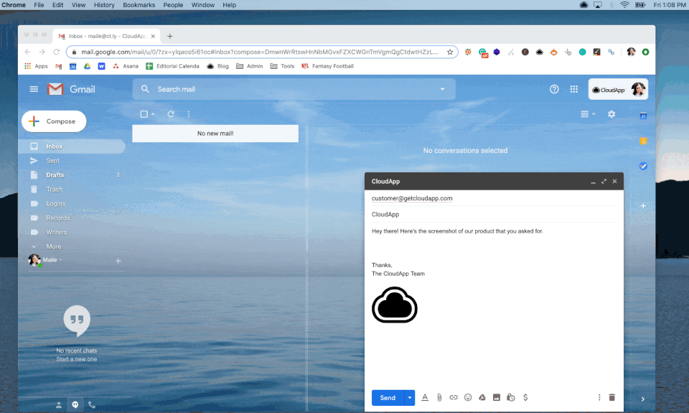The width and height of the screenshot is (689, 413).
Task: Open the emoji picker in compose
Action: point(468,397)
